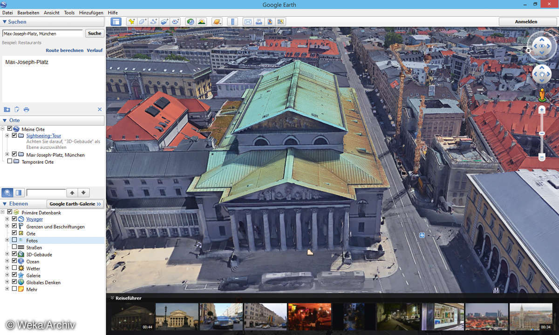Click the save-to-My-Places folder icon under search results
Viewport: 559px width, 335px height.
7,109
